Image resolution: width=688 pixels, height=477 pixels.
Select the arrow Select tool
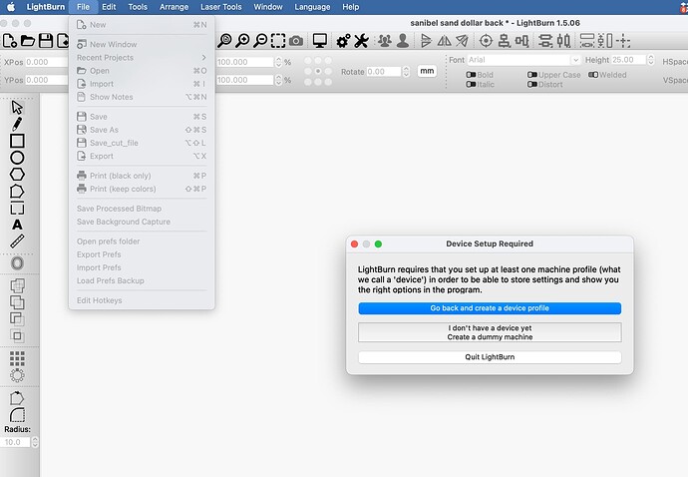pos(17,107)
